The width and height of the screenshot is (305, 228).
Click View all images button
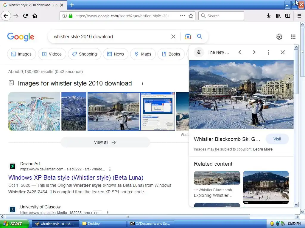pos(105,142)
